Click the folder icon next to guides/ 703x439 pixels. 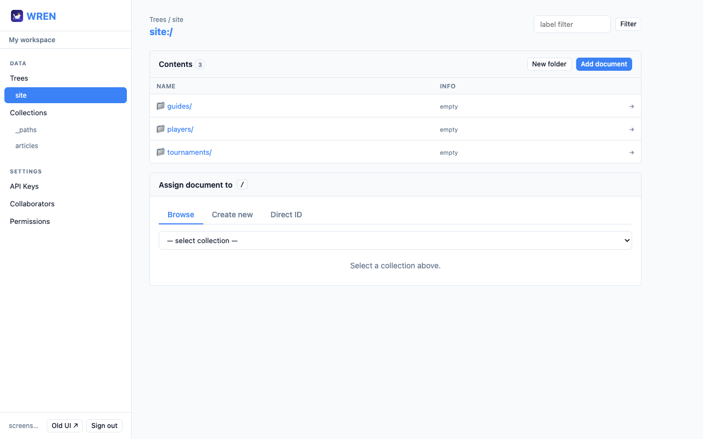160,106
